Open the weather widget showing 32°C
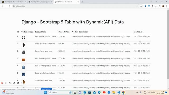The image size is (169, 95). 8,92
